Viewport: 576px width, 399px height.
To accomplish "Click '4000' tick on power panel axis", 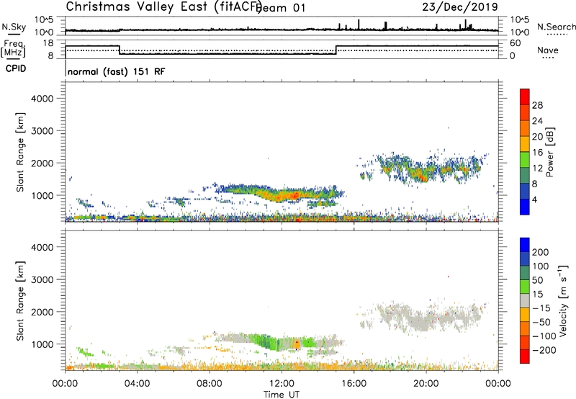I will (x=42, y=99).
